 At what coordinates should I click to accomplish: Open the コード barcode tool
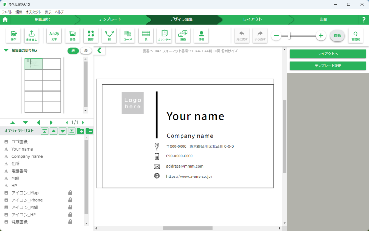click(128, 35)
